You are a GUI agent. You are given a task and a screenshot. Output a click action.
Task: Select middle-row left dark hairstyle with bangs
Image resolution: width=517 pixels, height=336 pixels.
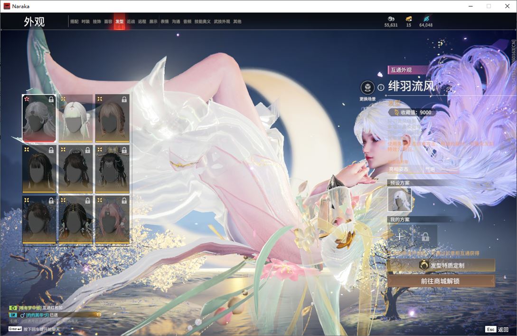[x=39, y=169]
